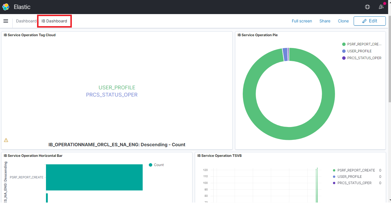Enter Full screen mode
Screen dimensions: 391x210
[302, 21]
